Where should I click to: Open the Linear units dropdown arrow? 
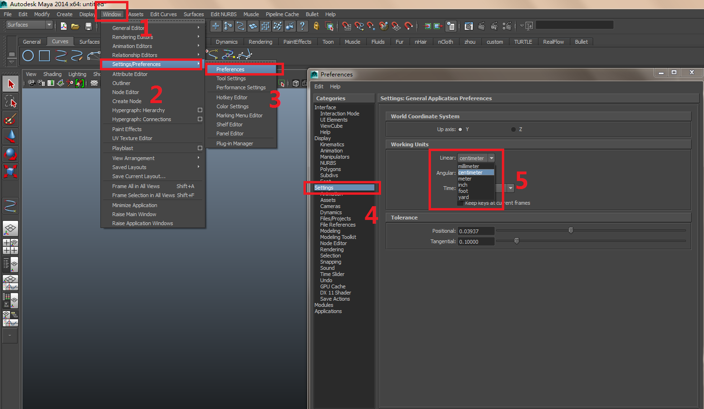491,158
